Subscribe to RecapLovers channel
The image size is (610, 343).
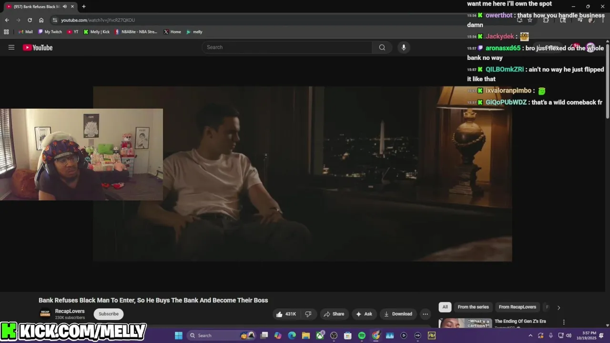(109, 314)
